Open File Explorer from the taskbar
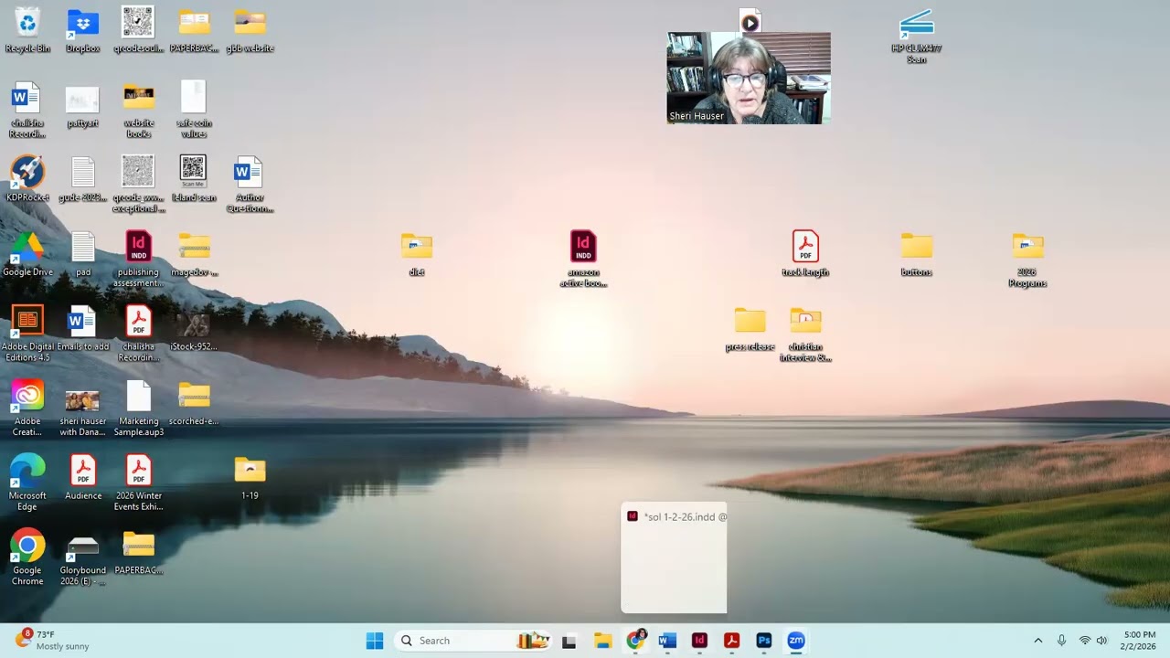The image size is (1170, 658). coord(602,641)
